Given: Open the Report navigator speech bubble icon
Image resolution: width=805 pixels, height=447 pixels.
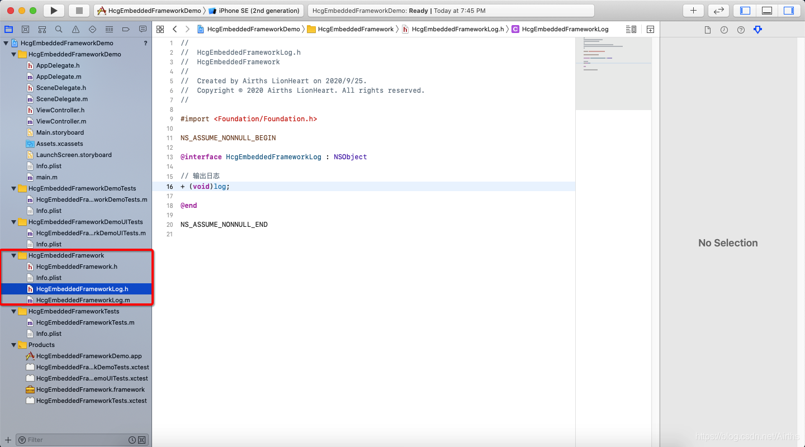Looking at the screenshot, I should [143, 28].
